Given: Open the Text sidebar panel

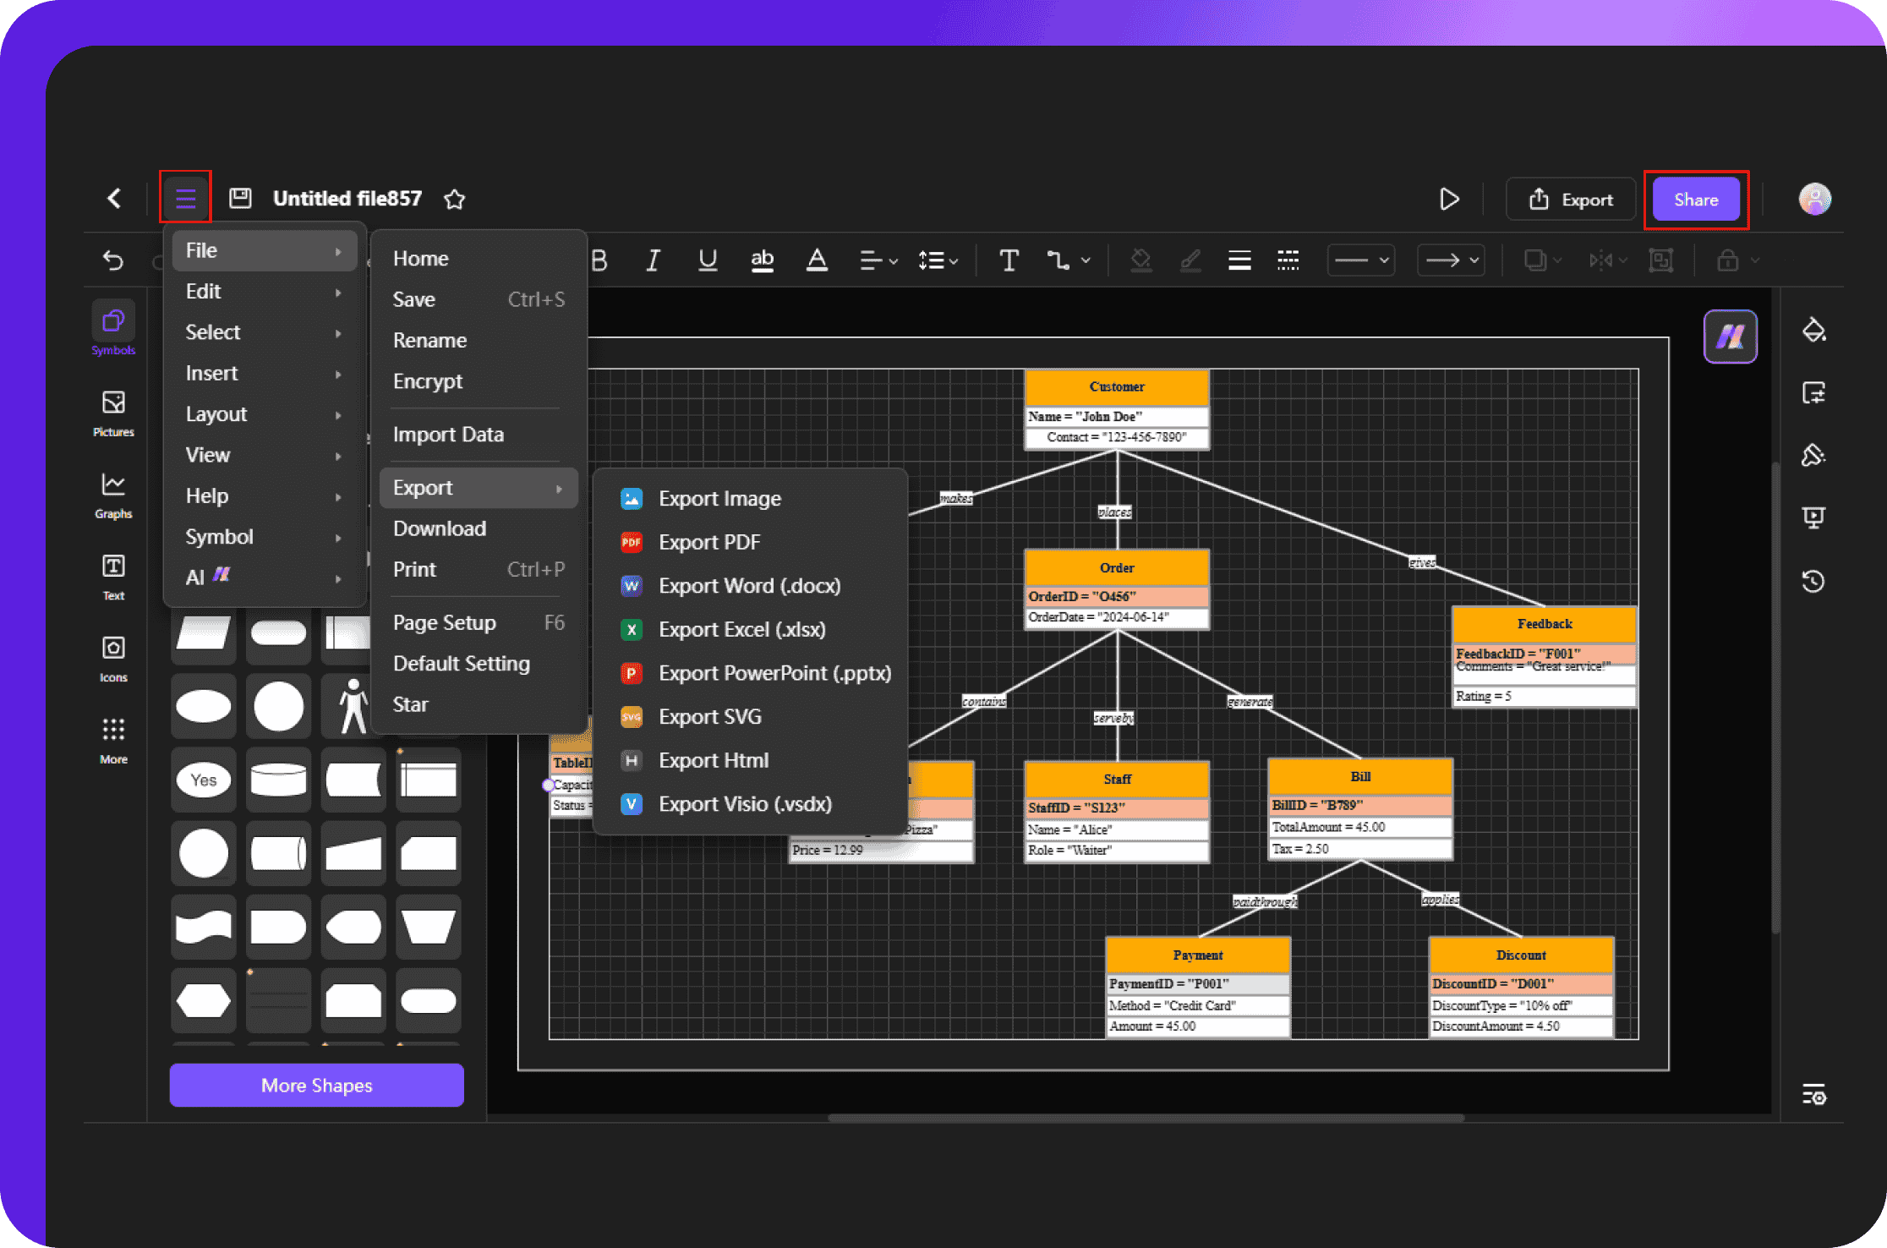Looking at the screenshot, I should coord(113,577).
